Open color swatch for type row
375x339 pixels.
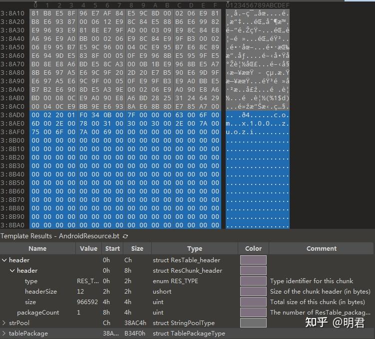click(253, 281)
